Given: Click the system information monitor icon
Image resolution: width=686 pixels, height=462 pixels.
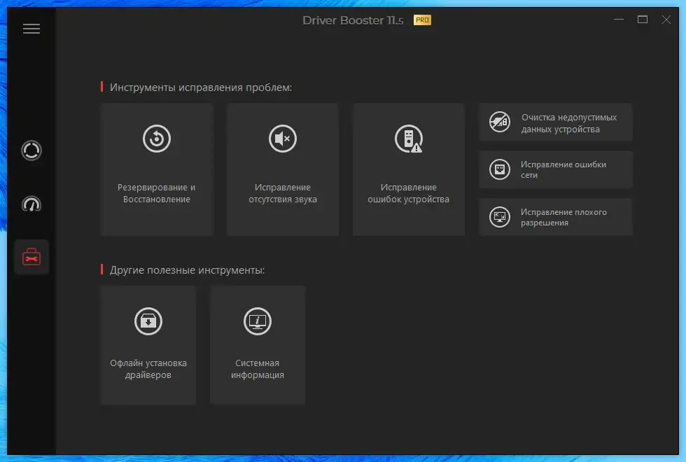Looking at the screenshot, I should pos(258,321).
